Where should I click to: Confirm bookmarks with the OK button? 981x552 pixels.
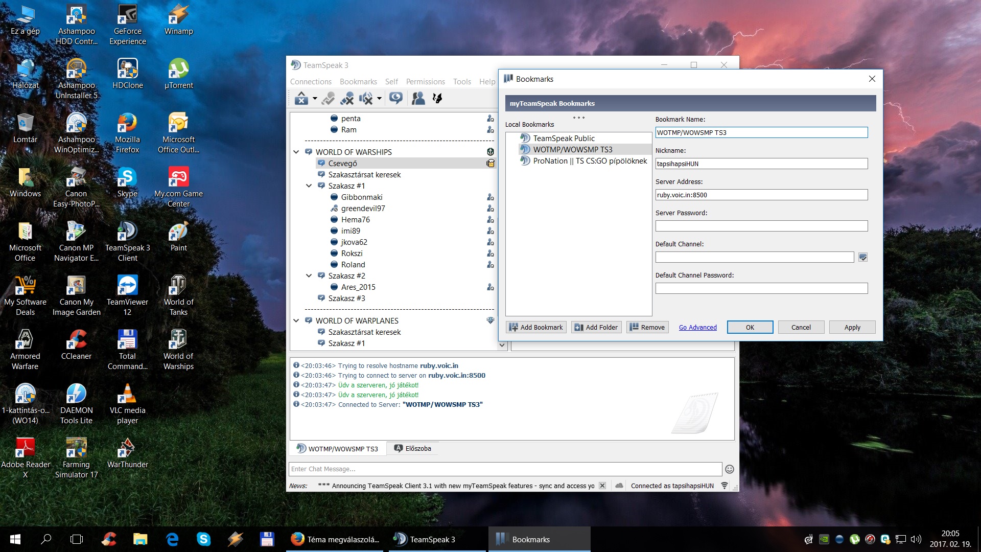(750, 327)
